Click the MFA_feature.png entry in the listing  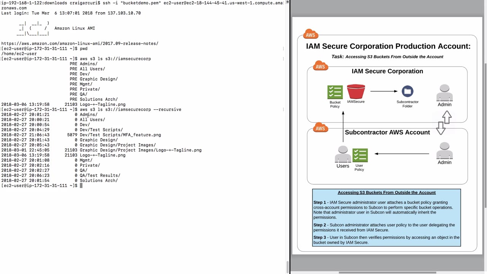point(120,135)
